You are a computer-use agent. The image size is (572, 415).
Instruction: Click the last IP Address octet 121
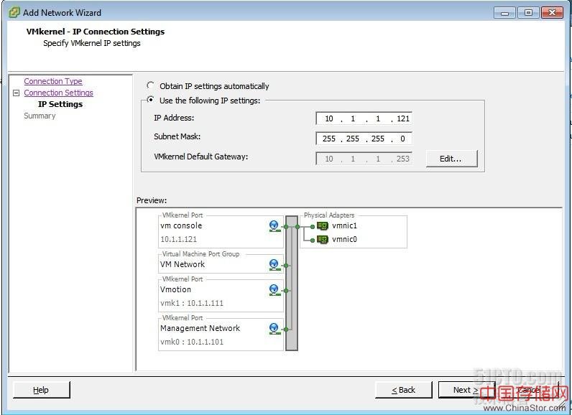pyautogui.click(x=403, y=118)
